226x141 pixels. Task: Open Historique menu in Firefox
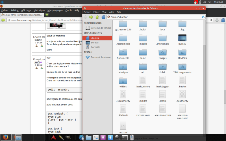point(39,10)
